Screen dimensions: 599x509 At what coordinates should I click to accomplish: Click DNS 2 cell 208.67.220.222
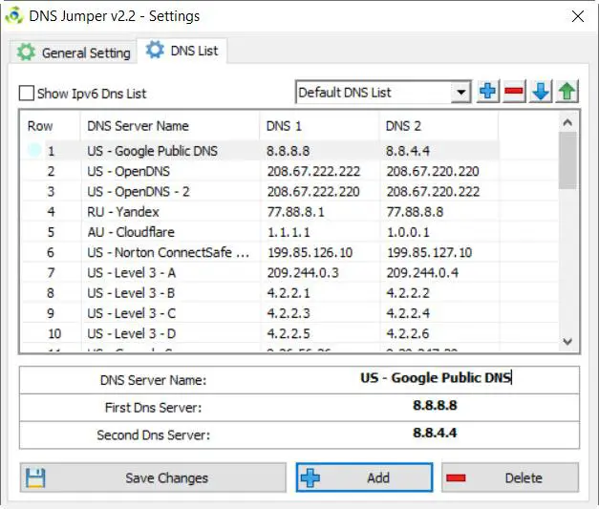(433, 191)
